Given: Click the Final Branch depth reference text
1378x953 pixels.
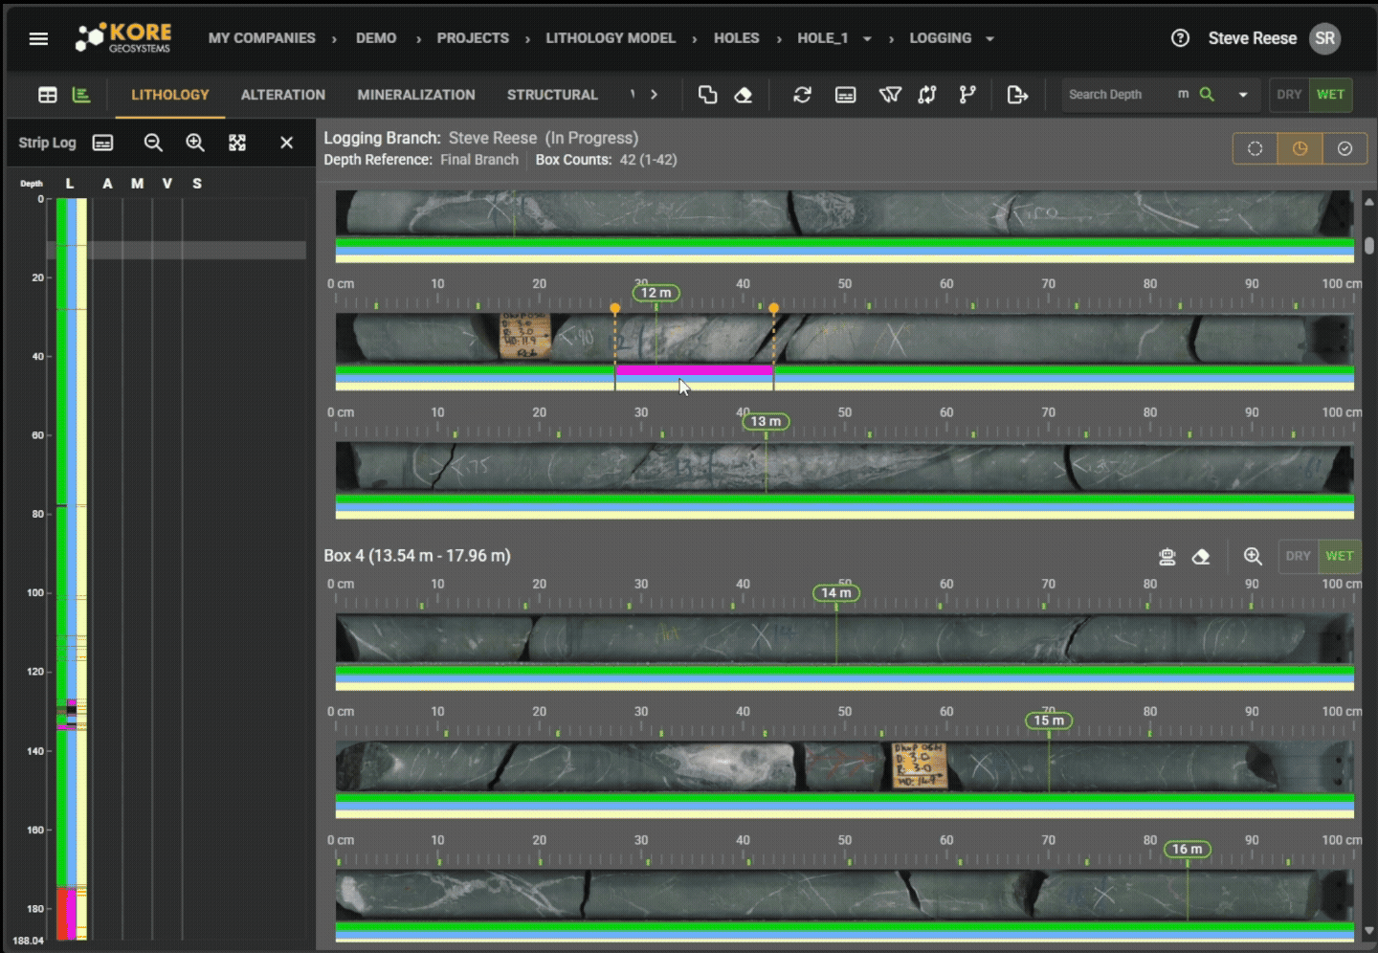Looking at the screenshot, I should coord(479,160).
